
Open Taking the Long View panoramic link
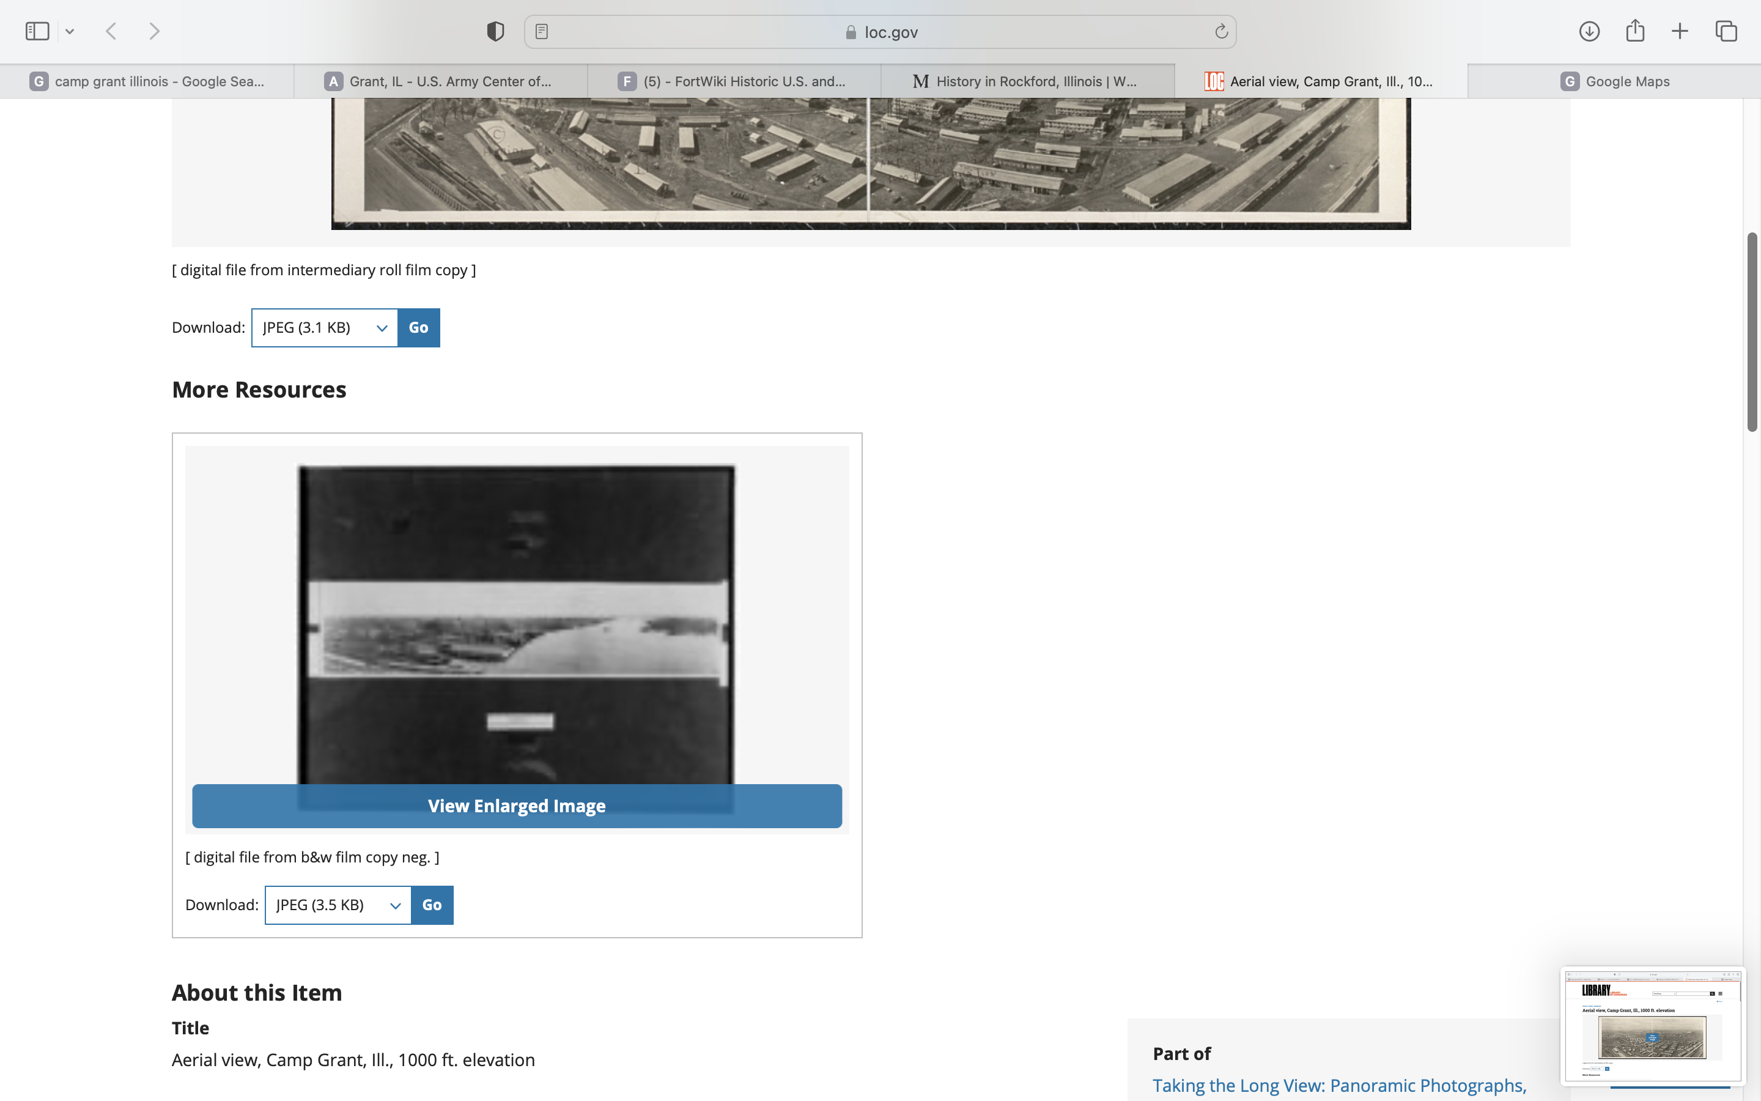[1339, 1085]
